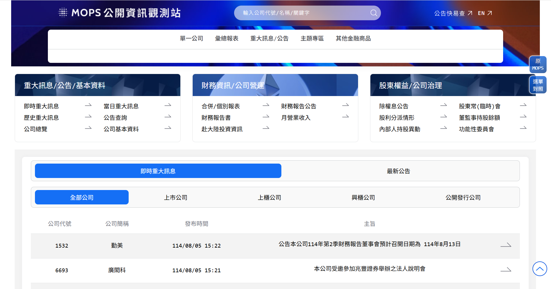The image size is (551, 289).
Task: Click the 原 MOPS side button
Action: coord(538,65)
